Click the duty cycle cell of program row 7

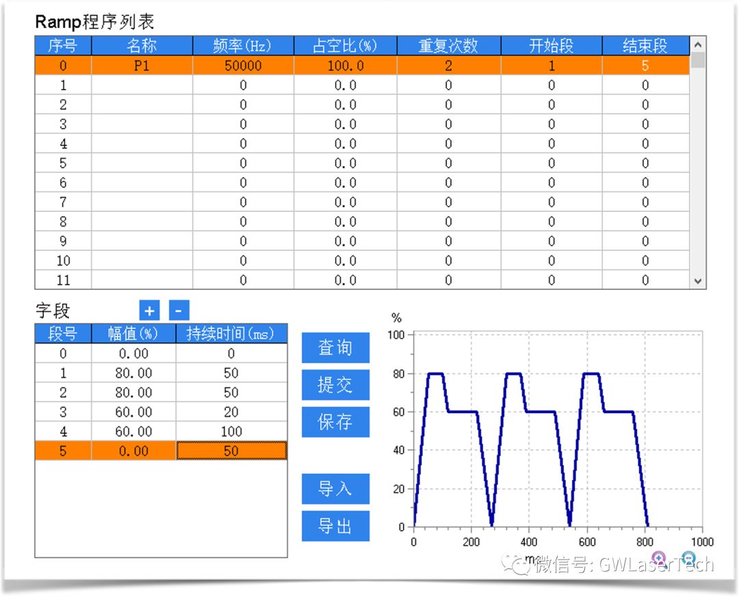click(346, 202)
